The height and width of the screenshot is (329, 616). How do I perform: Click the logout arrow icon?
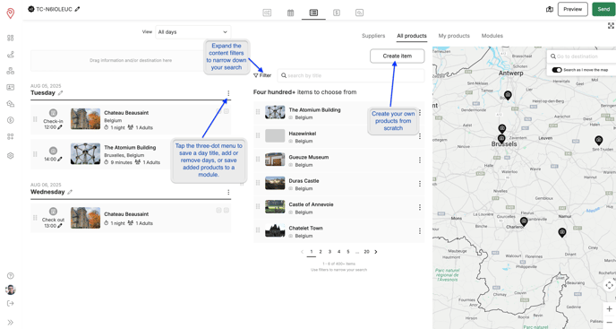pos(11,303)
